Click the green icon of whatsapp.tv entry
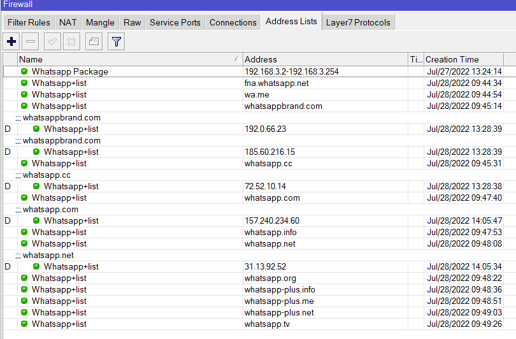 click(24, 324)
